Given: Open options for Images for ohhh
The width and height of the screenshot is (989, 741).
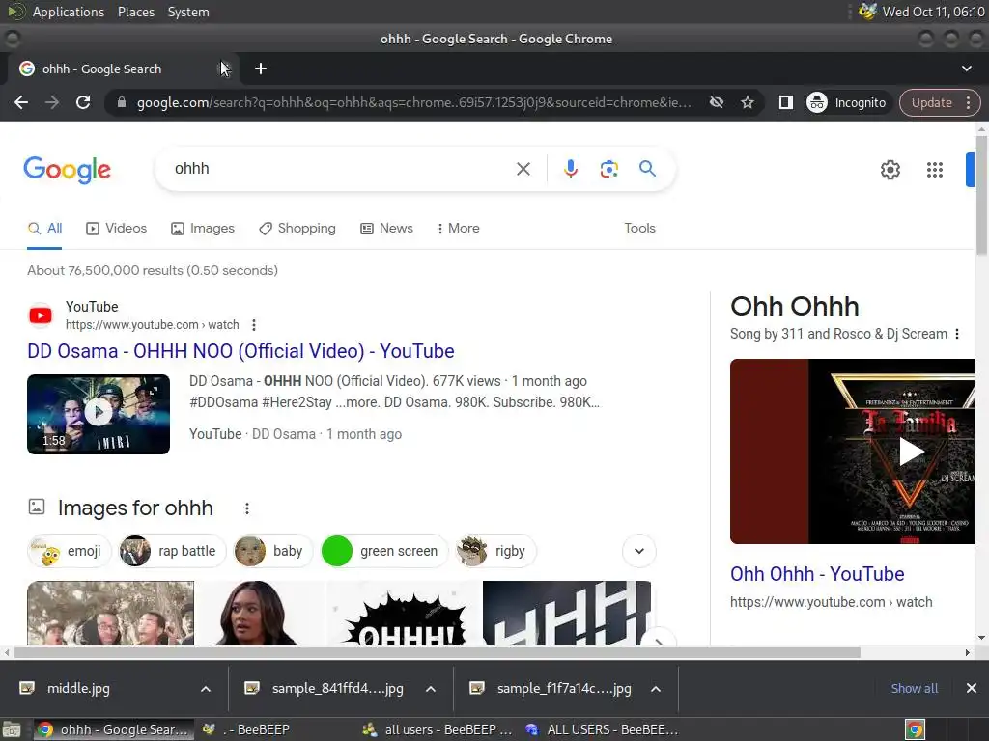Looking at the screenshot, I should (247, 508).
